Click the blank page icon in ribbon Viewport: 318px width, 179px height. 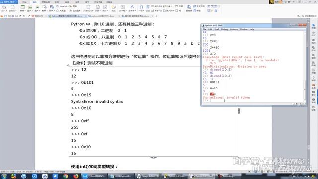[12, 7]
